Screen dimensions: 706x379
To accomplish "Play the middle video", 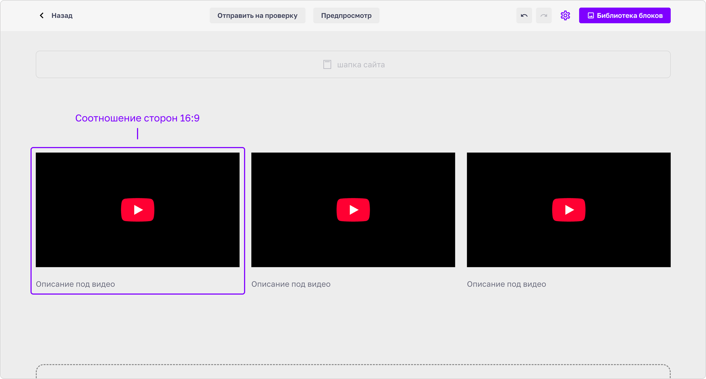I will (x=353, y=210).
